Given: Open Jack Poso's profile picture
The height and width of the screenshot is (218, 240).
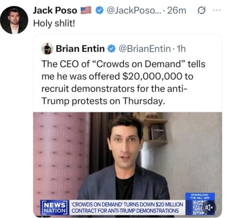Looking at the screenshot, I should point(14,20).
